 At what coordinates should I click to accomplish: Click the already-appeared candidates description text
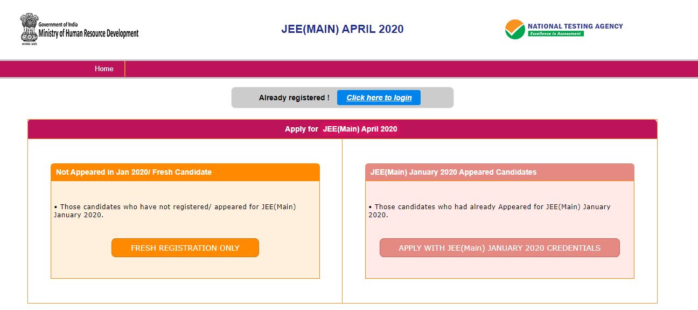click(490, 211)
